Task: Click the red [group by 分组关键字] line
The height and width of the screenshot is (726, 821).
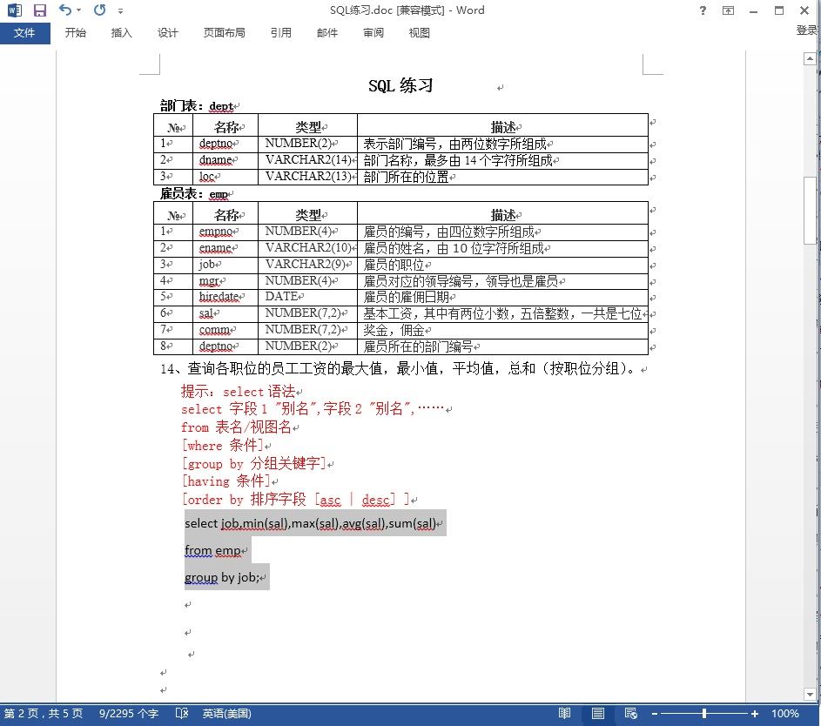Action: (x=253, y=464)
